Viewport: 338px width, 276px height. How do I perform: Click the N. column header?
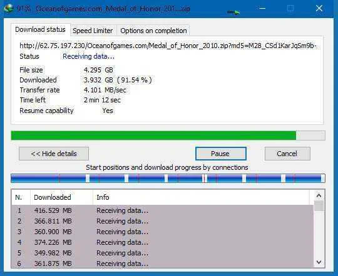(x=21, y=197)
